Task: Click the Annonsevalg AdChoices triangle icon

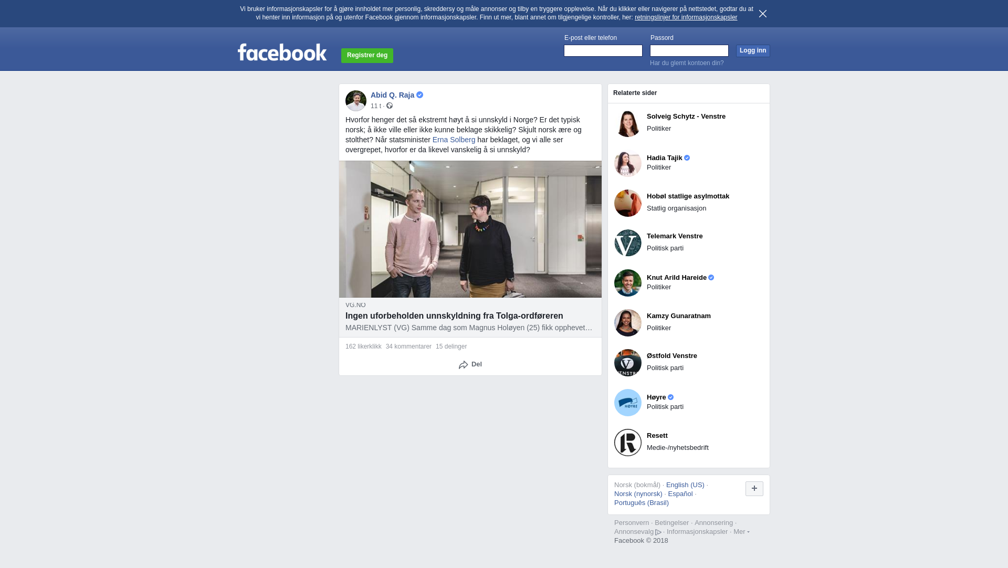Action: tap(658, 532)
